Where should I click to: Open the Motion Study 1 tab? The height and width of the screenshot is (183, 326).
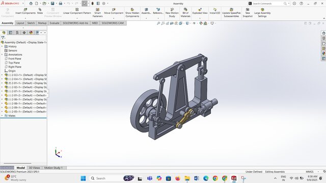point(53,168)
